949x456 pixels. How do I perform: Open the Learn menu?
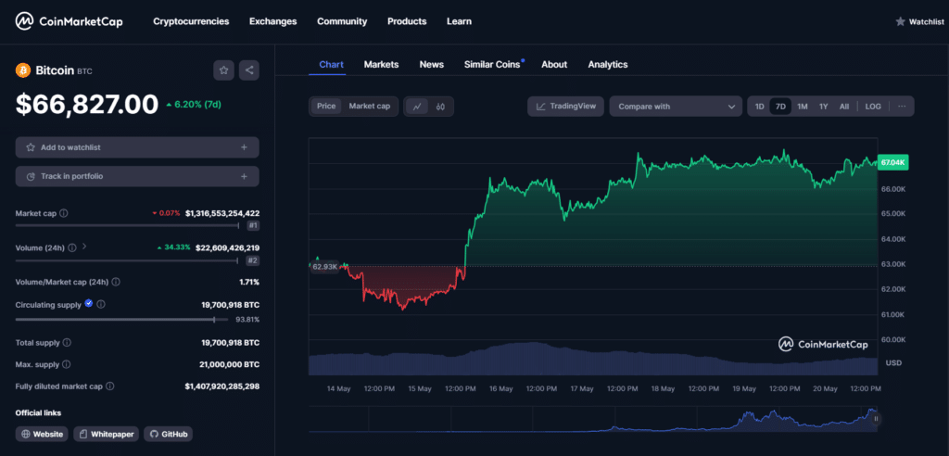click(x=459, y=21)
